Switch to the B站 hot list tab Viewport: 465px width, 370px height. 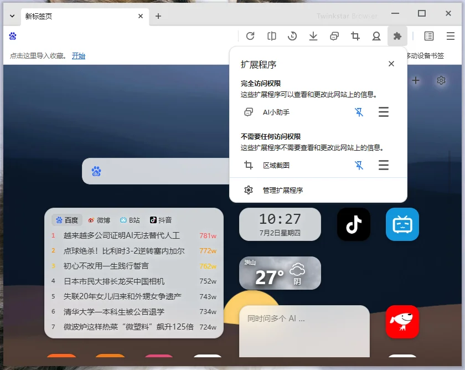click(x=130, y=220)
